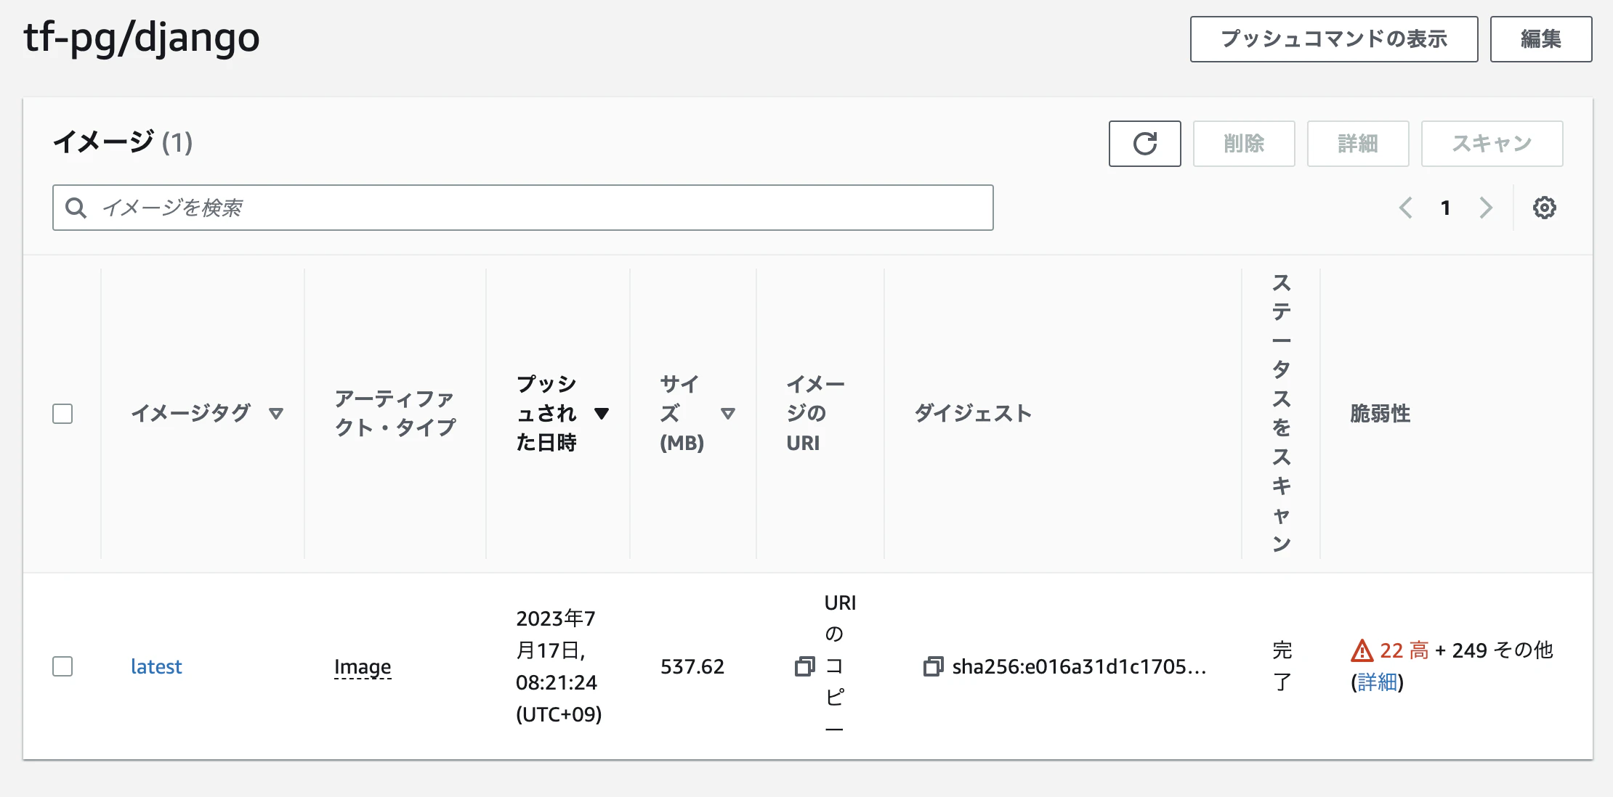Screen dimensions: 1613x797
Task: Click the copy icon beside sha256 digest
Action: (x=933, y=666)
